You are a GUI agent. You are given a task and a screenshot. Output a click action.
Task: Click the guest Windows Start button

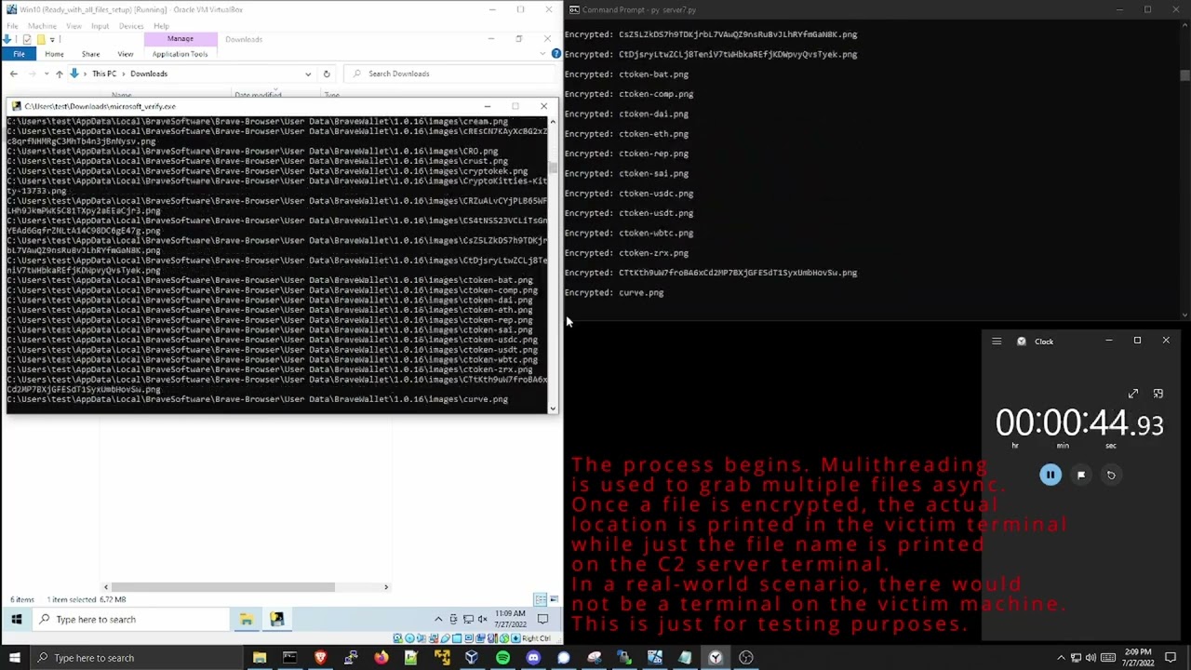pos(16,619)
